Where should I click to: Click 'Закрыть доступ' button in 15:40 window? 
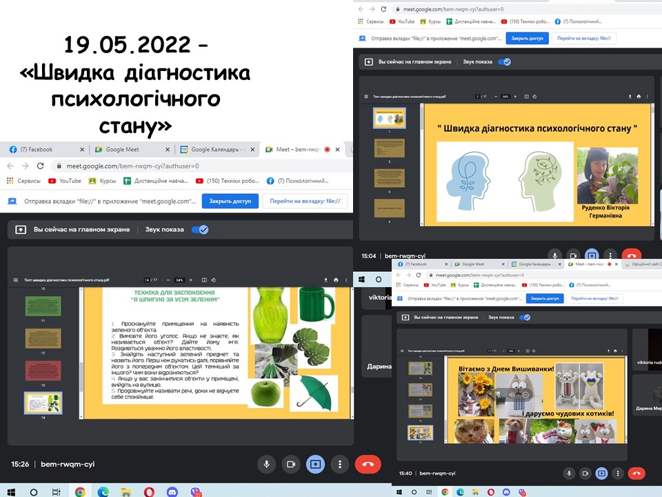tap(545, 298)
